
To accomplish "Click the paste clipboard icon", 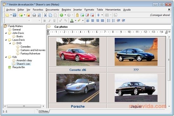I will (55, 15).
